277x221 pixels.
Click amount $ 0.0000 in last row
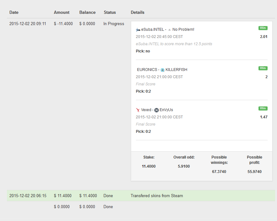62,207
